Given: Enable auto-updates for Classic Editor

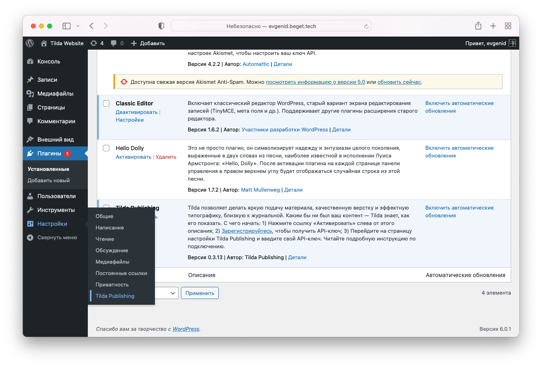Looking at the screenshot, I should (x=459, y=107).
